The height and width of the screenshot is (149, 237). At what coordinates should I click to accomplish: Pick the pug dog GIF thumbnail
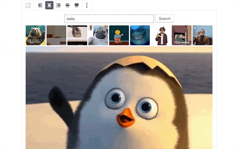98,35
